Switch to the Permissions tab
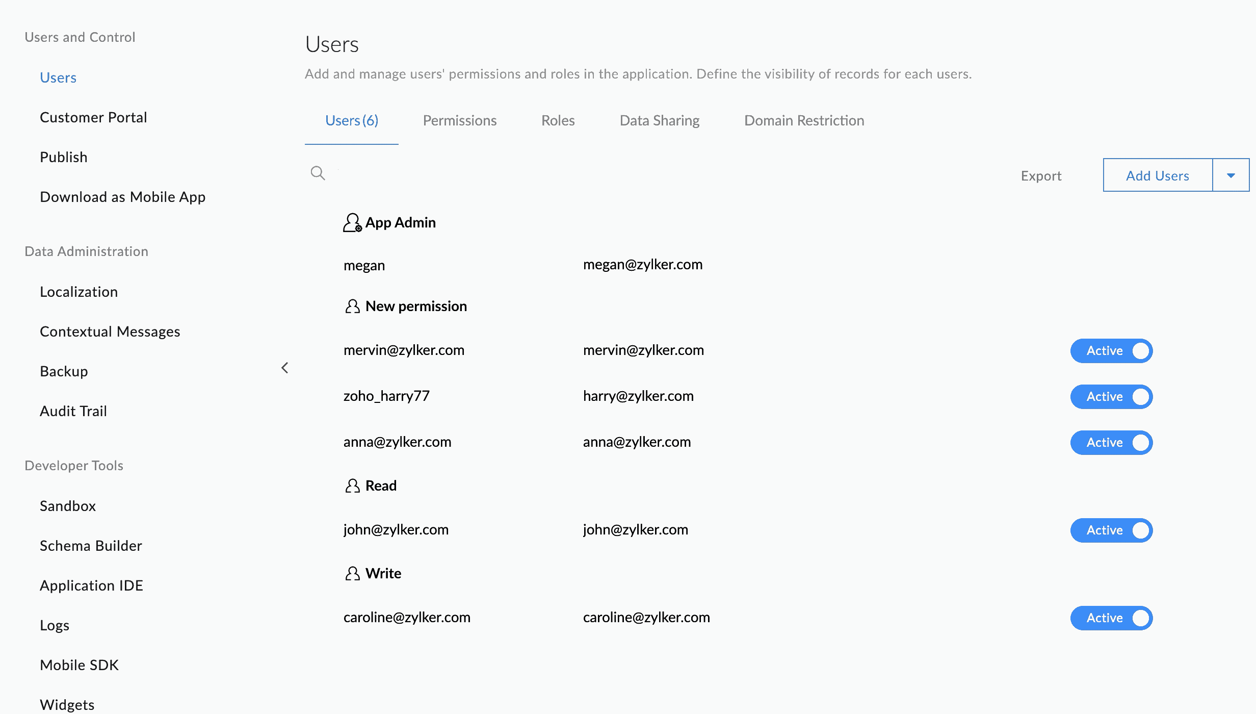The height and width of the screenshot is (714, 1256). point(459,121)
